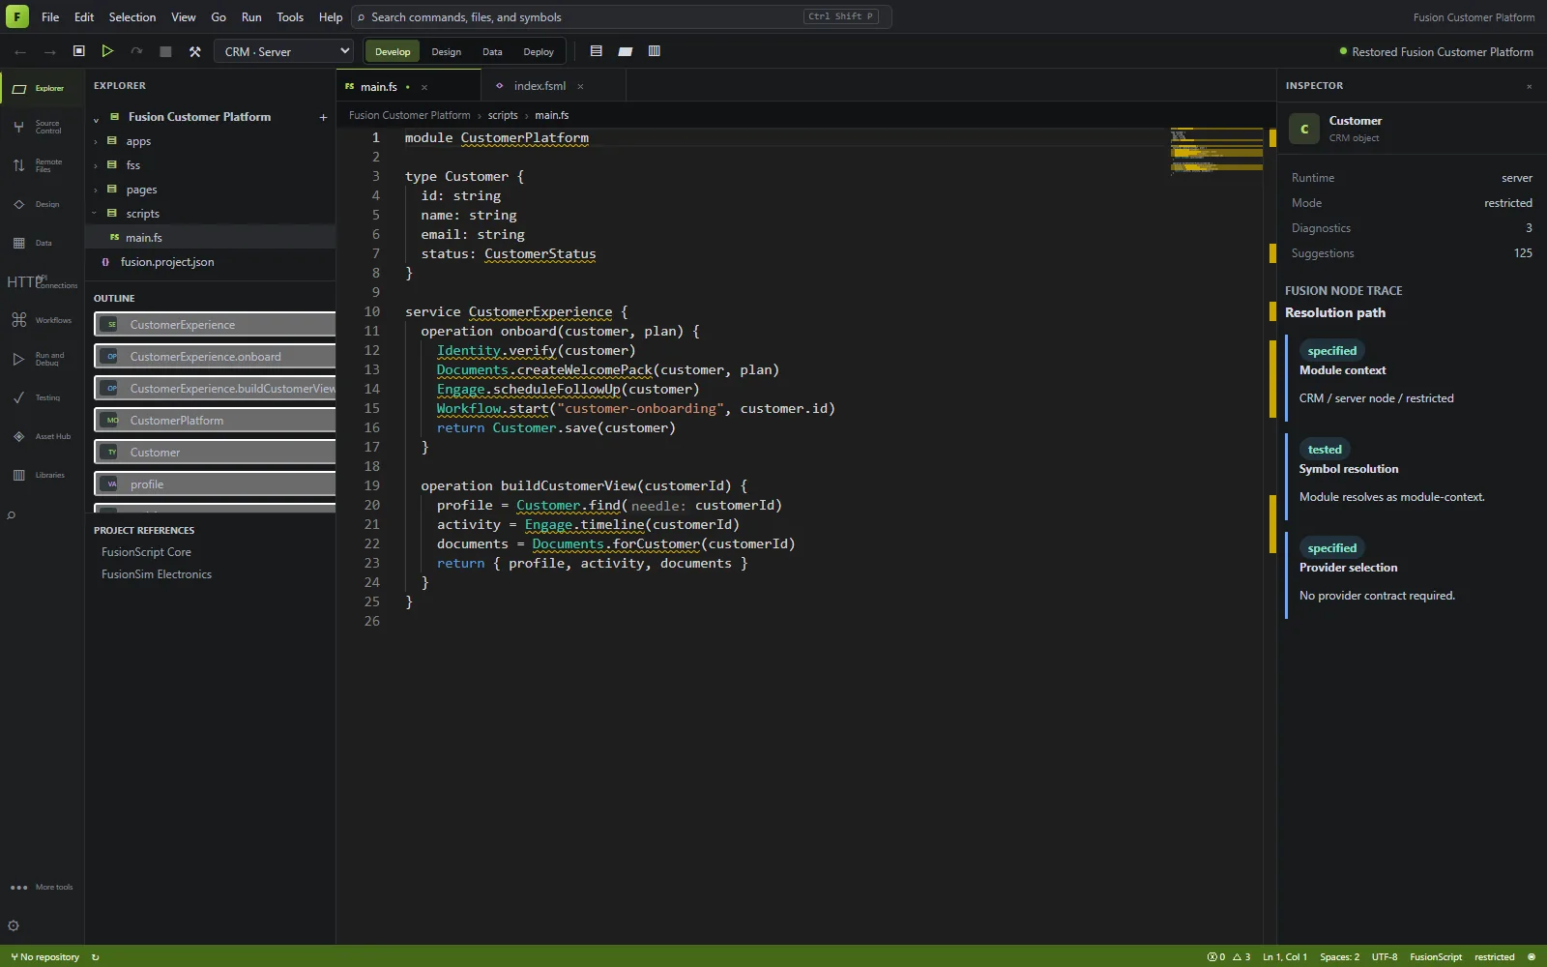Navigate forward with the right arrow
1547x967 pixels.
49,51
